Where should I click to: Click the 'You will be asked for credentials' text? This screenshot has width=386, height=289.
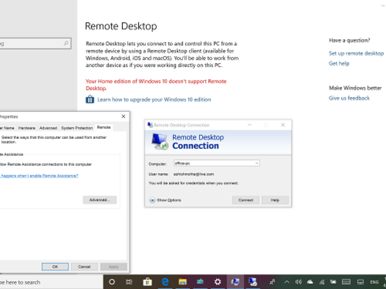193,183
